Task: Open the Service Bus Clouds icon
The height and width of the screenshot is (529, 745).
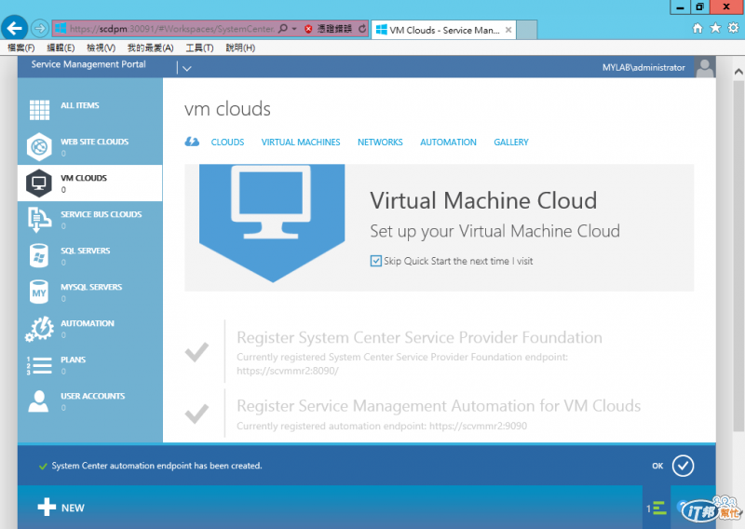Action: point(39,220)
